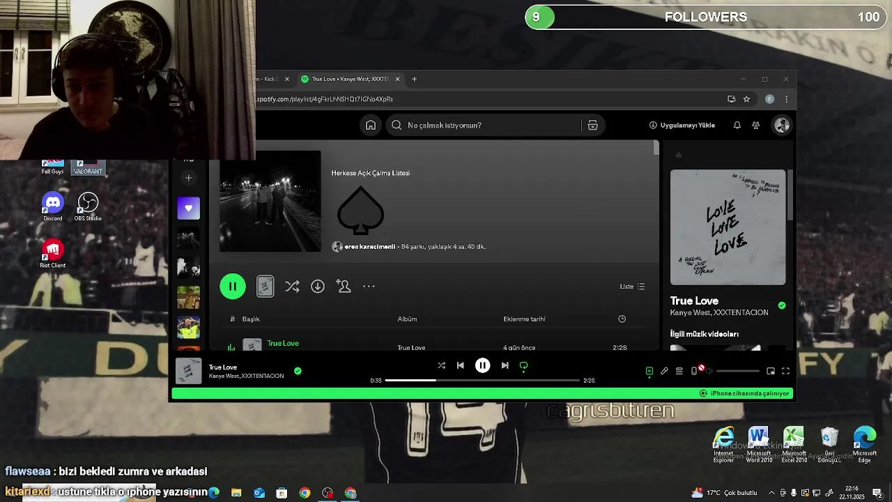Open the Browse icon in the search bar
The width and height of the screenshot is (892, 502).
click(x=592, y=125)
